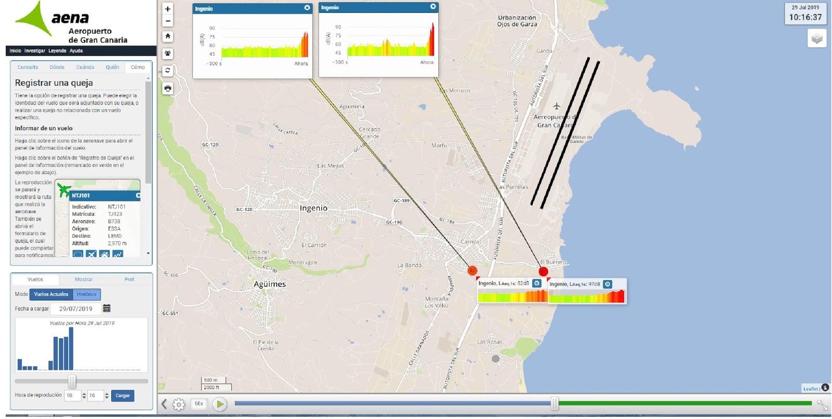The image size is (832, 419).
Task: Open playback settings gear
Action: [179, 404]
